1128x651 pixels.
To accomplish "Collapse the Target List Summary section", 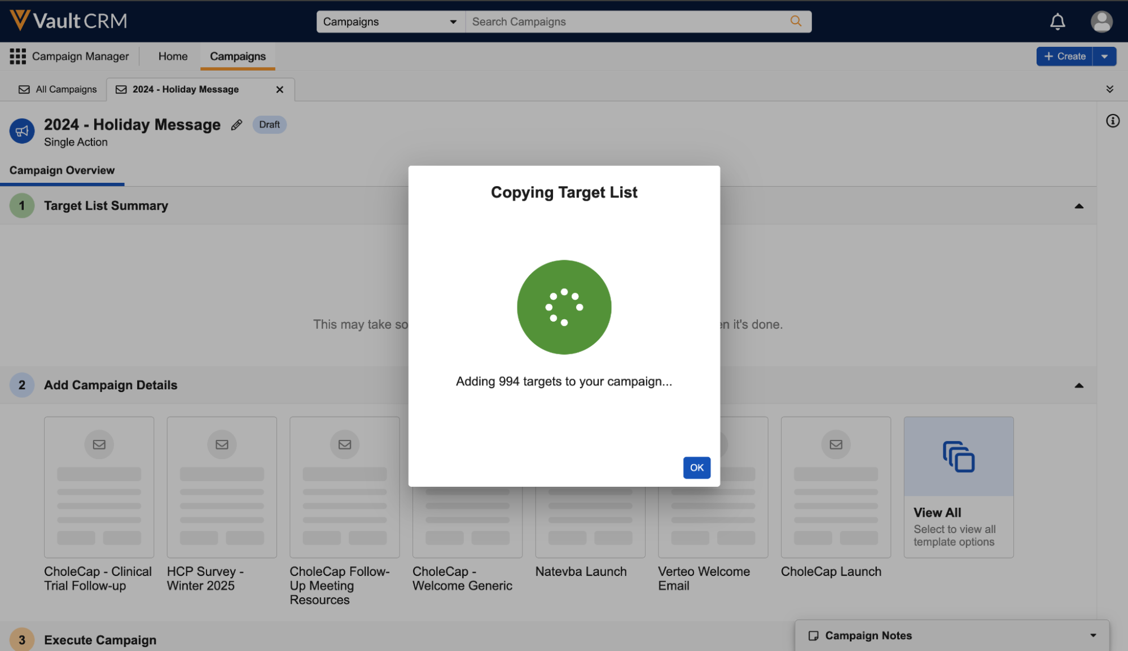I will 1078,206.
